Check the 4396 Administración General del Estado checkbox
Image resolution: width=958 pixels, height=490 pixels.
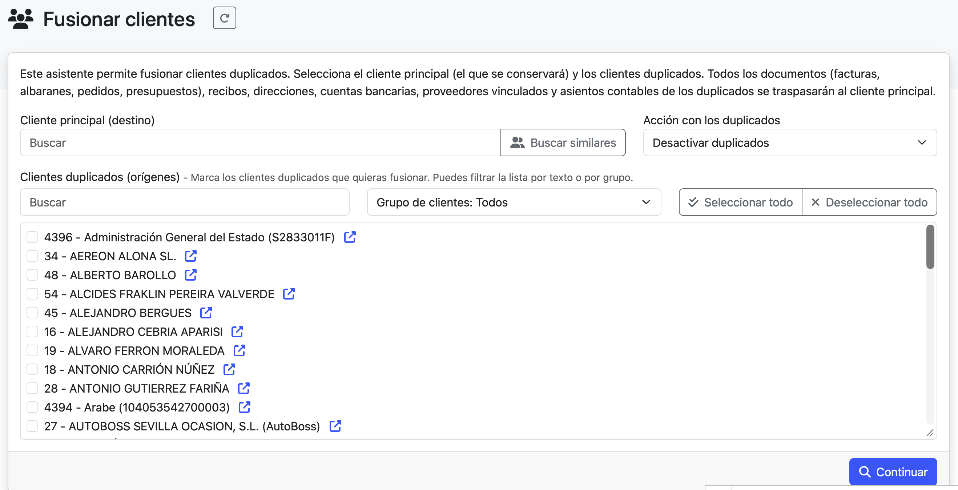(32, 237)
